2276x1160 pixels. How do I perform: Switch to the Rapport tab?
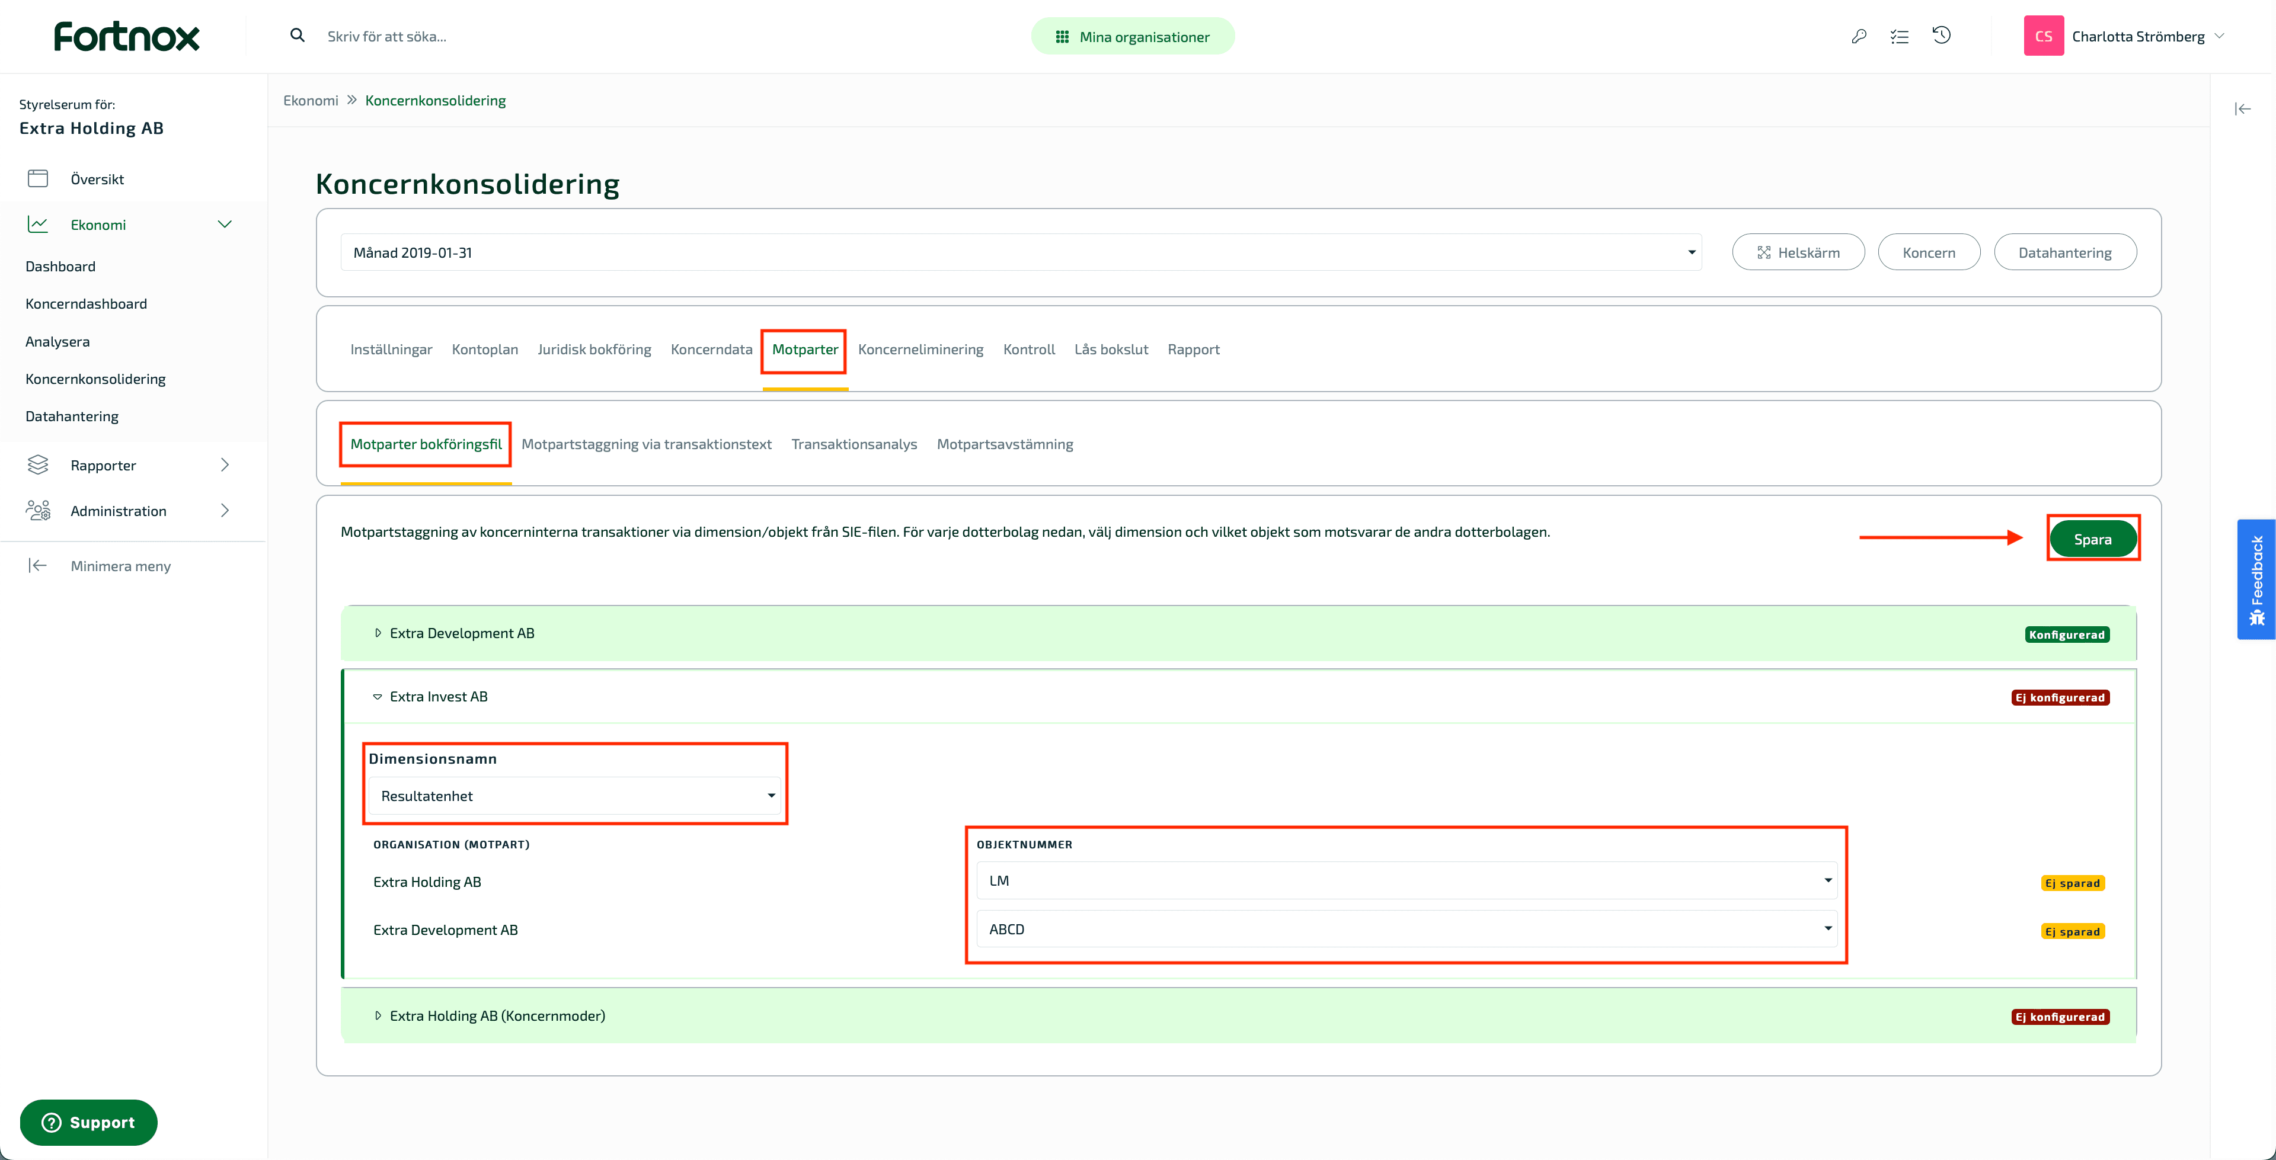(x=1193, y=349)
